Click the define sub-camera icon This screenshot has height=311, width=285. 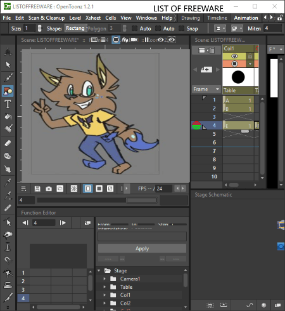pos(74,189)
